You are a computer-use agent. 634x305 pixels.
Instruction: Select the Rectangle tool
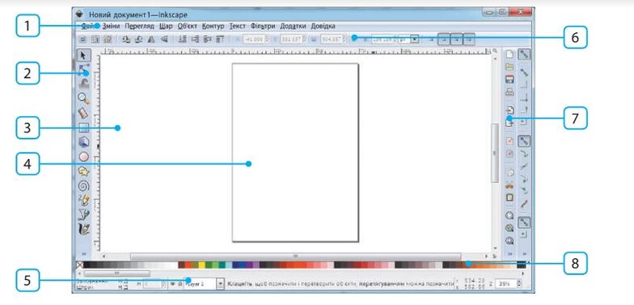(84, 127)
